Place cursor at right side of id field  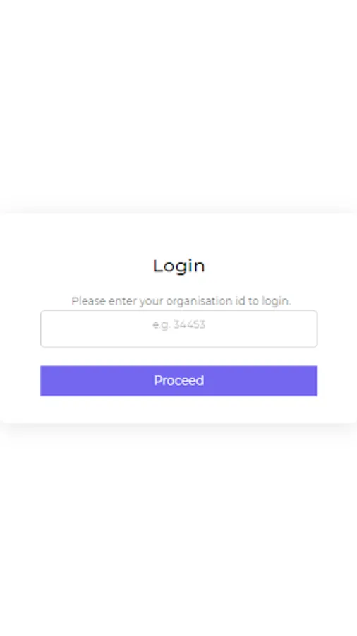pyautogui.click(x=305, y=329)
